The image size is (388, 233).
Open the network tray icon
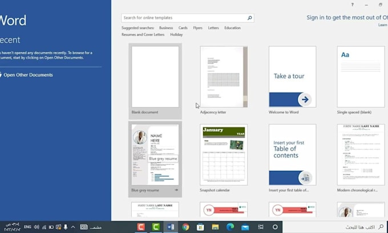[x=44, y=227]
